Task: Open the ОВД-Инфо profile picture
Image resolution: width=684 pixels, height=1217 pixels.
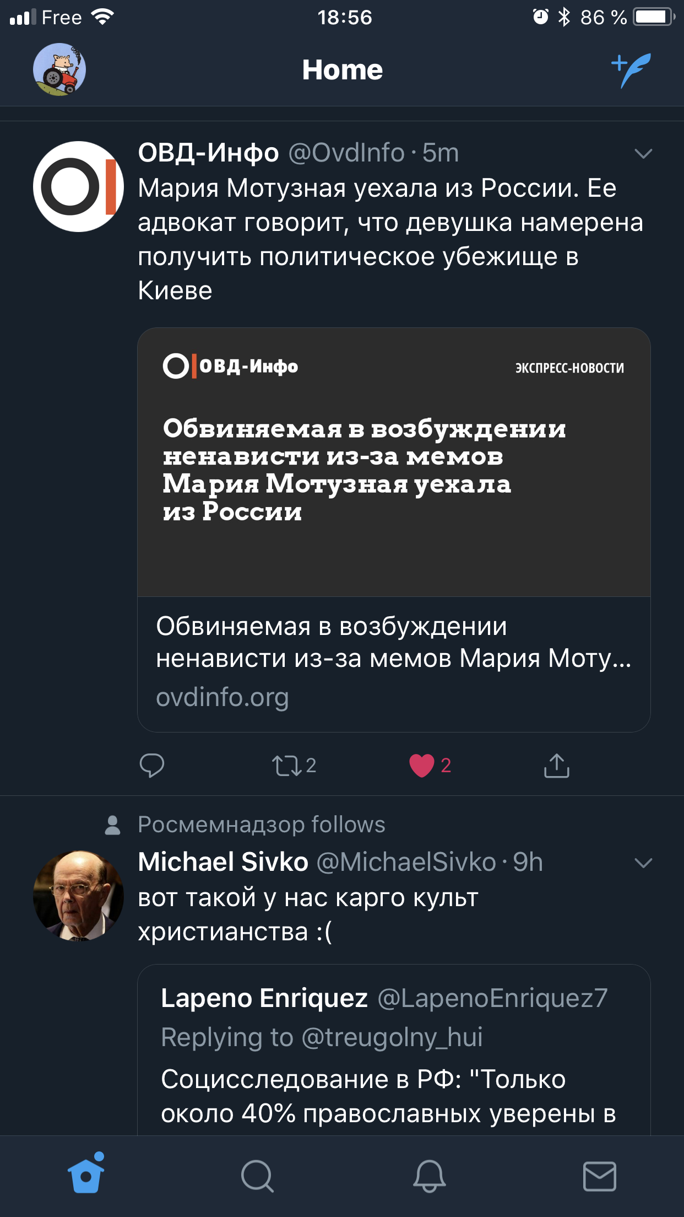Action: (x=78, y=187)
